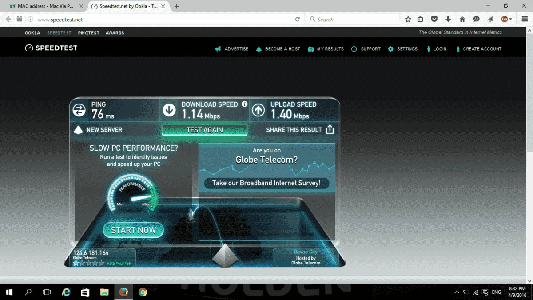Screen dimensions: 533x300
Task: Click the browser back button
Action: pyautogui.click(x=8, y=20)
